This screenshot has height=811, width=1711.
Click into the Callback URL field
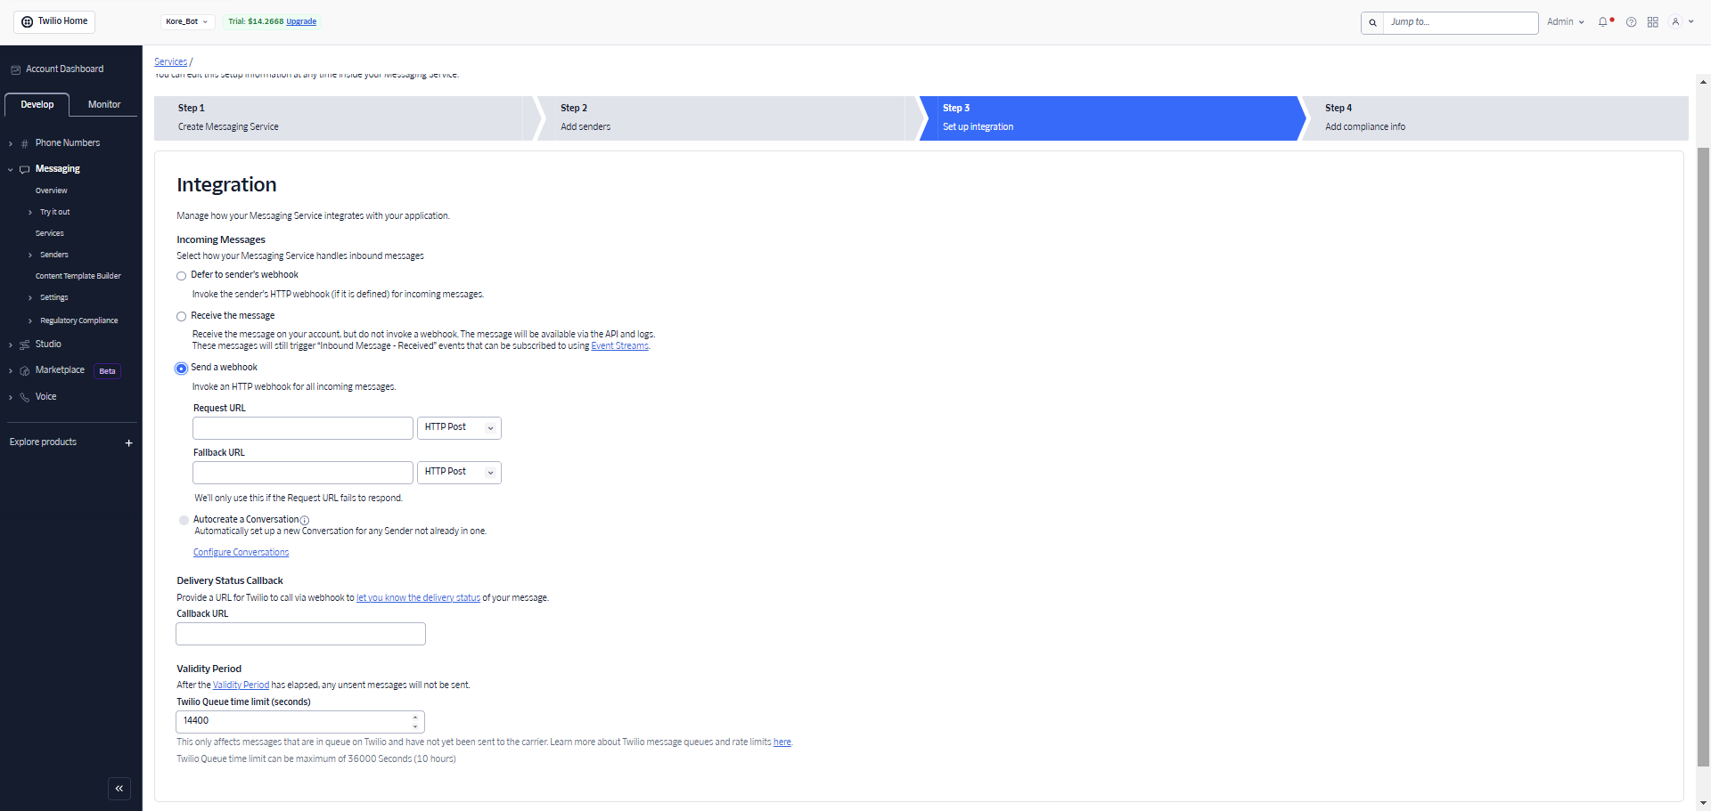pyautogui.click(x=300, y=634)
